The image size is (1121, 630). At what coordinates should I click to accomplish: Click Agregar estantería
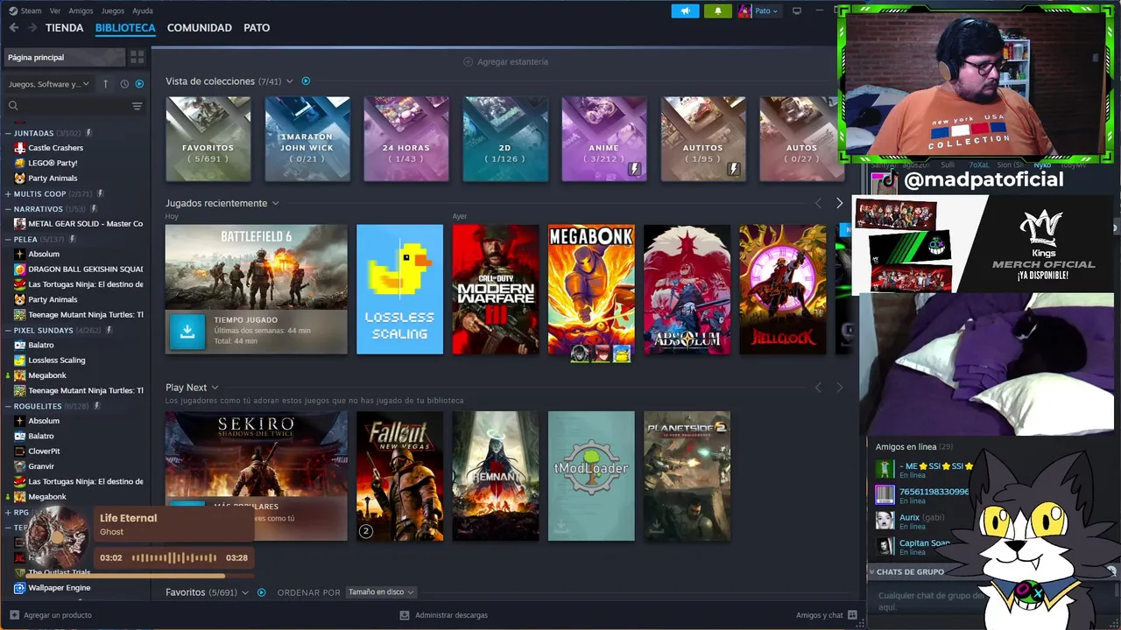506,62
